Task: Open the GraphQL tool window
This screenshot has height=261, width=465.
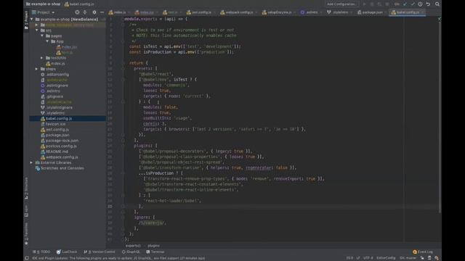Action: pyautogui.click(x=131, y=252)
